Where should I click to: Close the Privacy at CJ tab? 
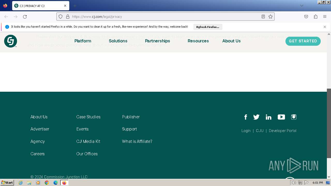tap(65, 6)
